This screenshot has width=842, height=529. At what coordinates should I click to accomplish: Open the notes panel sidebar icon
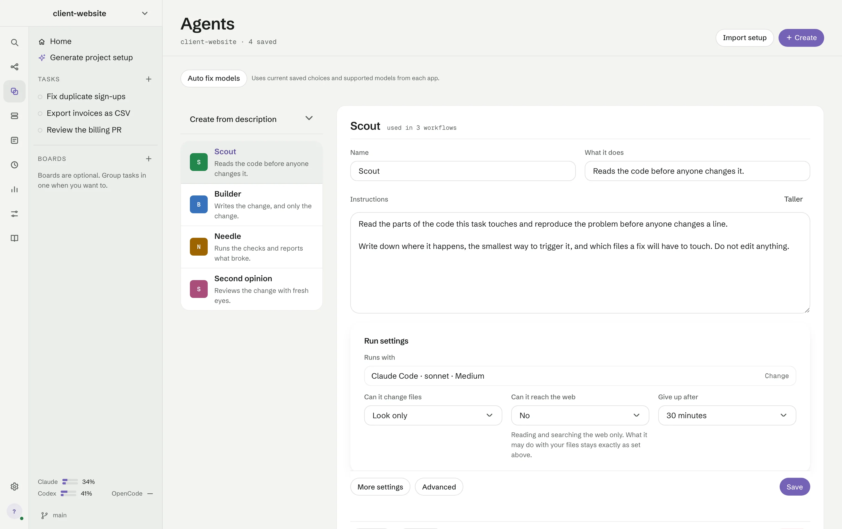pos(14,140)
